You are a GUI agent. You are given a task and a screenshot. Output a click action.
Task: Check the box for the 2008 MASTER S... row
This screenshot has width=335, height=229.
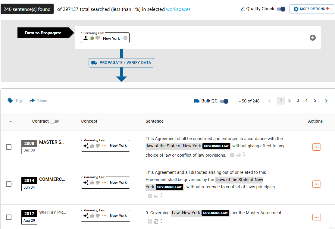pos(9,147)
